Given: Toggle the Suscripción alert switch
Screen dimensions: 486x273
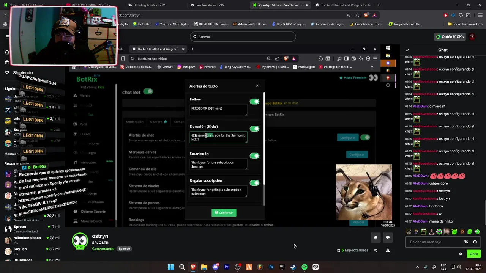Looking at the screenshot, I should click(x=254, y=156).
